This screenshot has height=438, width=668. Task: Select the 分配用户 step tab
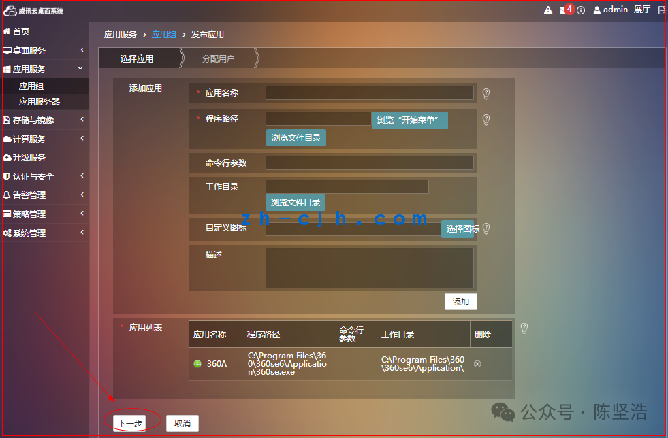pyautogui.click(x=219, y=58)
